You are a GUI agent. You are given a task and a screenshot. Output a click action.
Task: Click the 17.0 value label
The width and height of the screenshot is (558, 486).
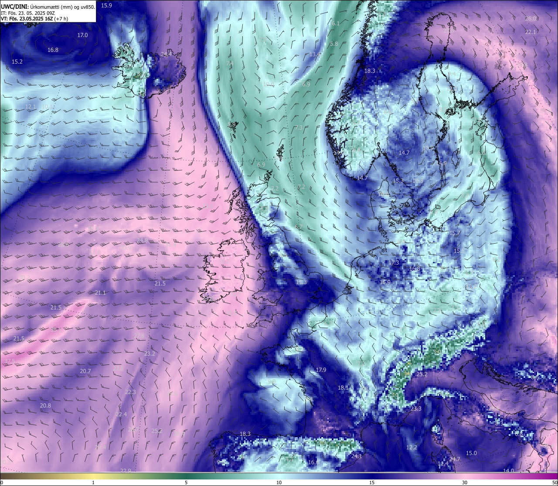coord(82,35)
